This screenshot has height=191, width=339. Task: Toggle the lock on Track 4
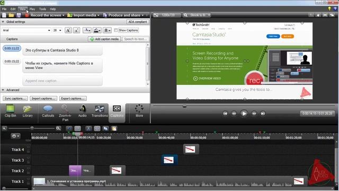[x=28, y=152]
